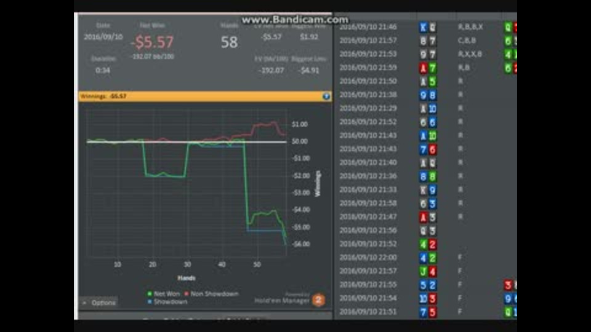591x332 pixels.
Task: Select the A 5 hole cards at 21:47
Action: click(x=428, y=217)
